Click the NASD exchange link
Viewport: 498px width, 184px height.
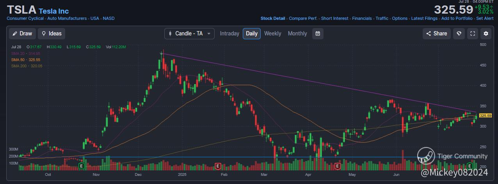tap(108, 18)
